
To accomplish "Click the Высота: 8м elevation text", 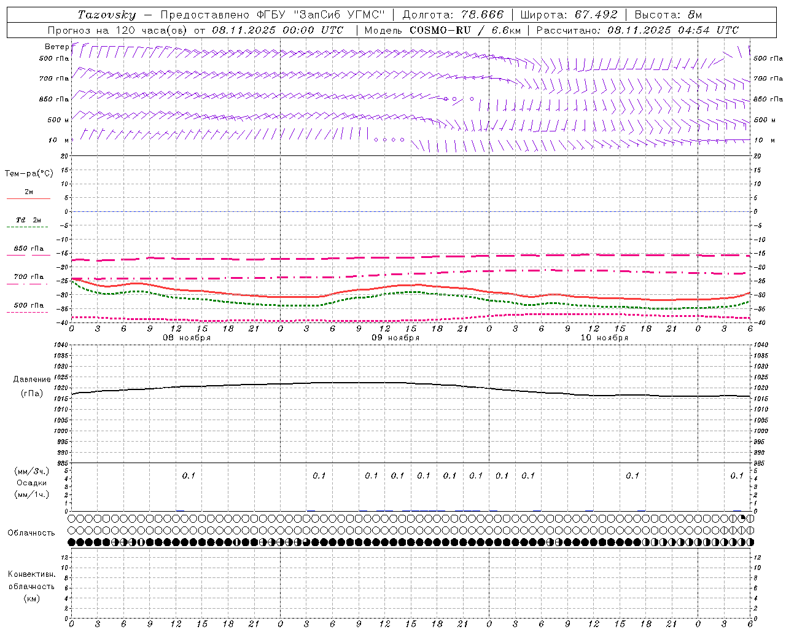I will [x=668, y=15].
